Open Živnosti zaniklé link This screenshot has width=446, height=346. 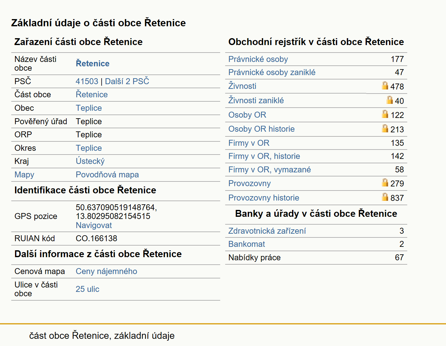pos(256,100)
